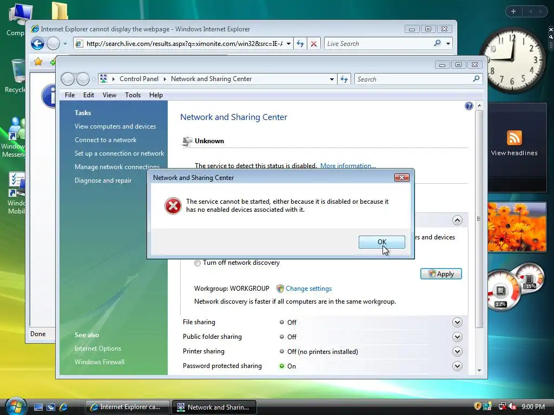The height and width of the screenshot is (415, 554).
Task: Open Internet Options under See also
Action: coord(97,349)
